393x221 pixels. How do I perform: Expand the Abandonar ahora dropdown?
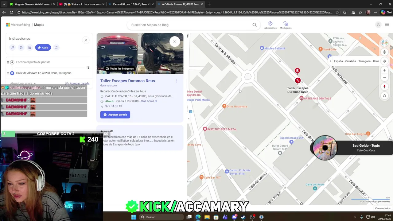point(23,83)
